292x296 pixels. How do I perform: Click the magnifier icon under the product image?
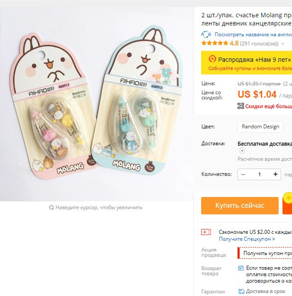pos(51,208)
